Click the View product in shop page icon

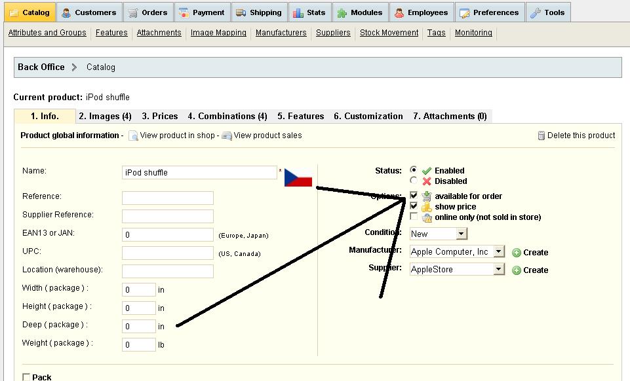pyautogui.click(x=133, y=136)
